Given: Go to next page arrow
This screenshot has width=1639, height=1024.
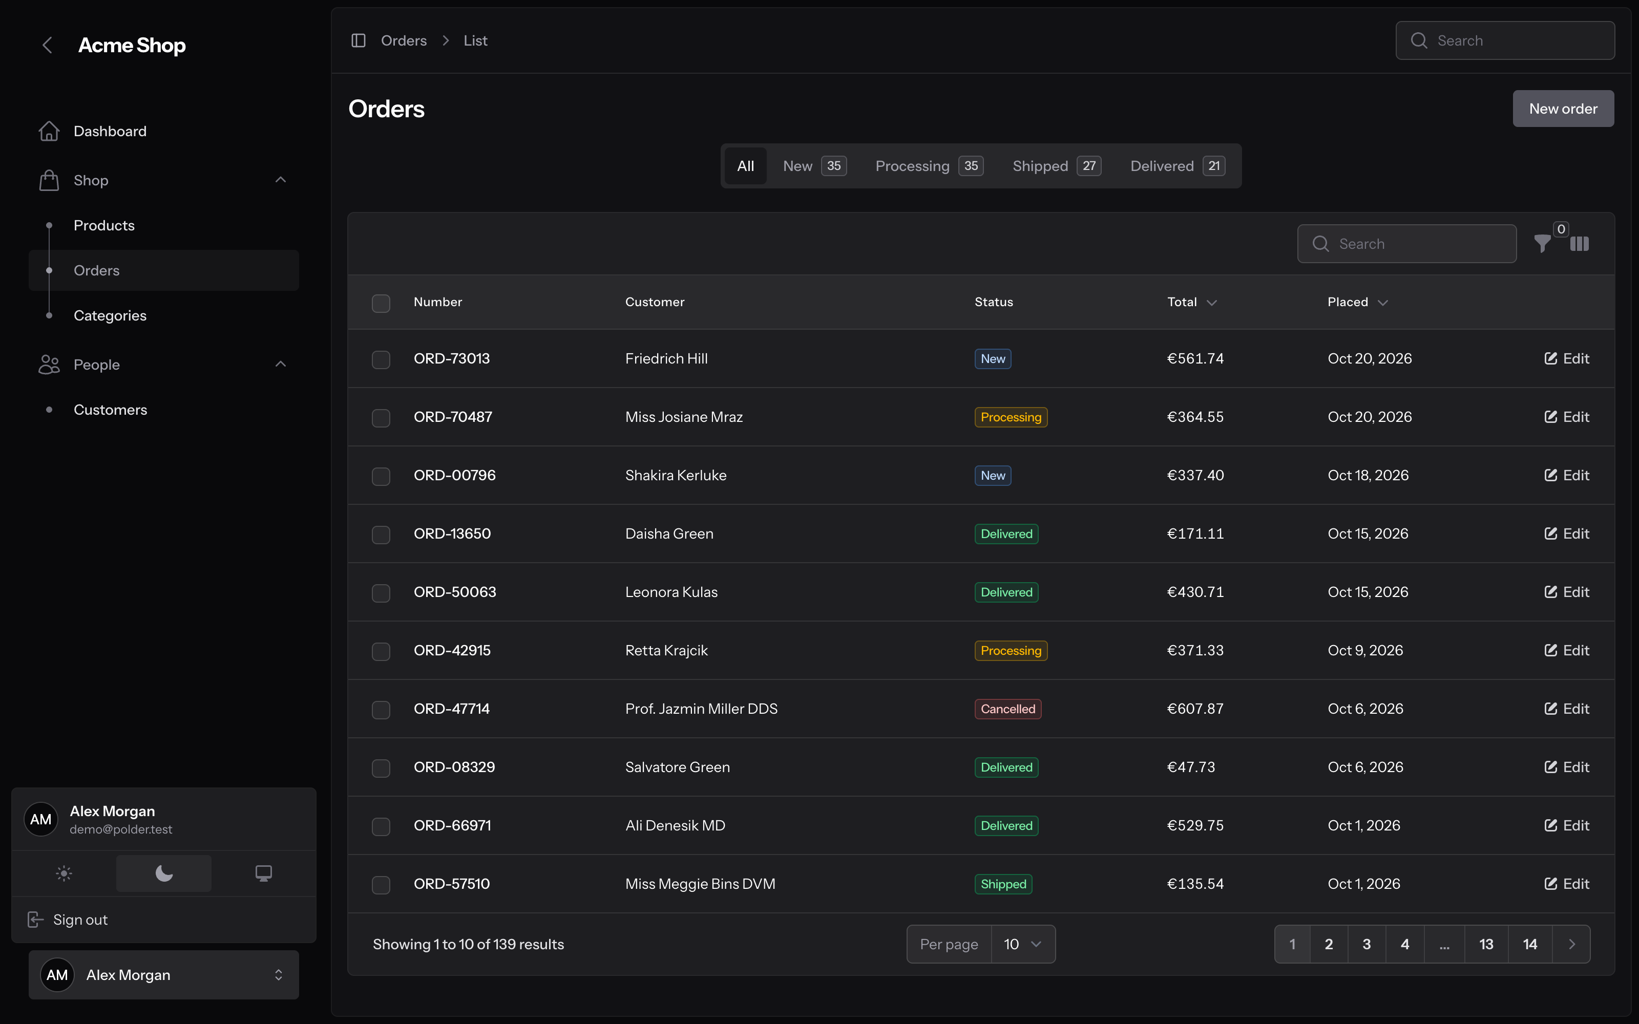Looking at the screenshot, I should point(1572,944).
